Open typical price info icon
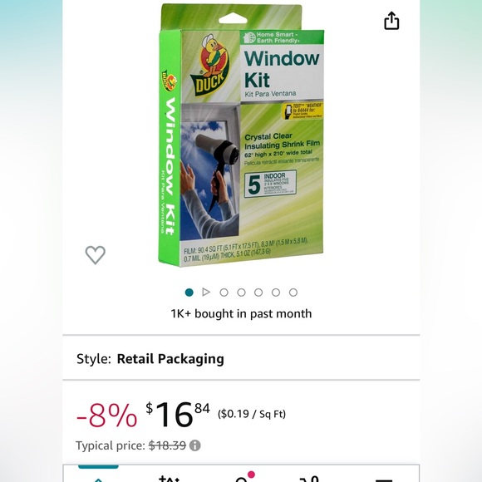482x482 pixels. (x=195, y=445)
